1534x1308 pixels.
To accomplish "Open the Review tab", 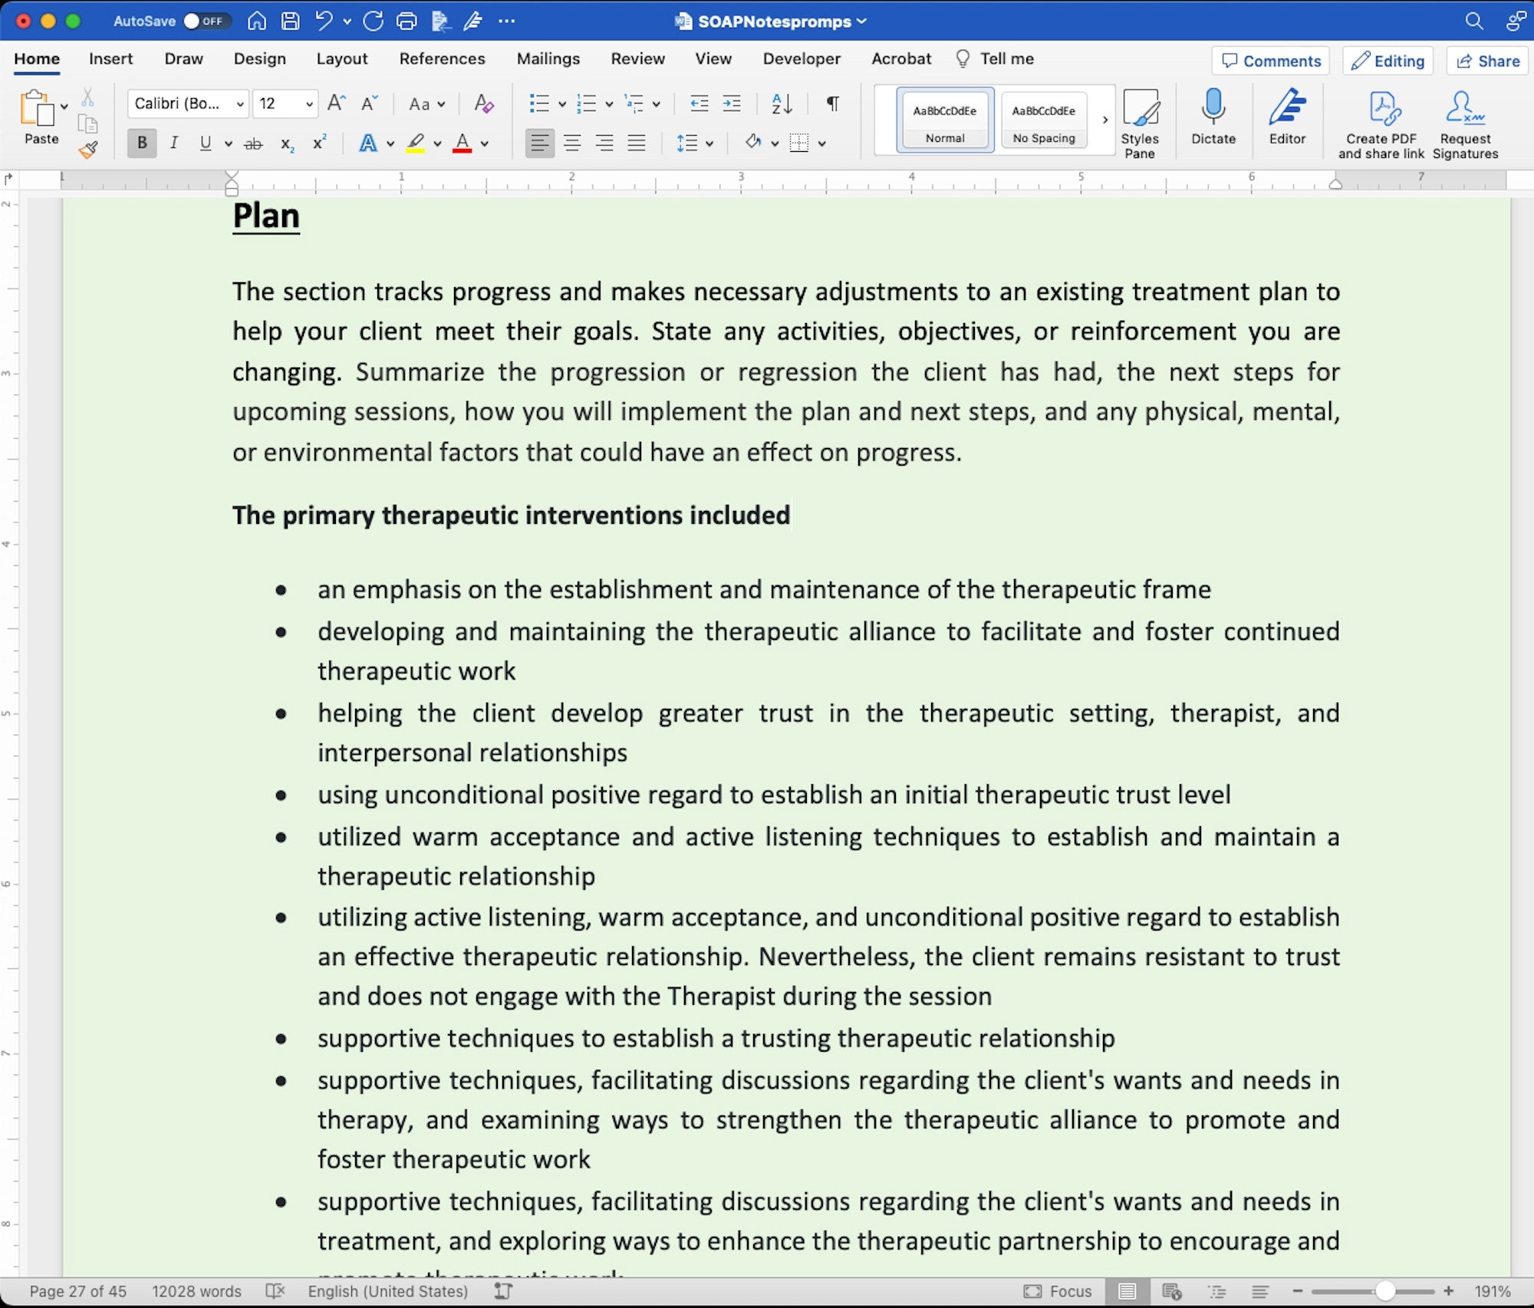I will (x=637, y=58).
